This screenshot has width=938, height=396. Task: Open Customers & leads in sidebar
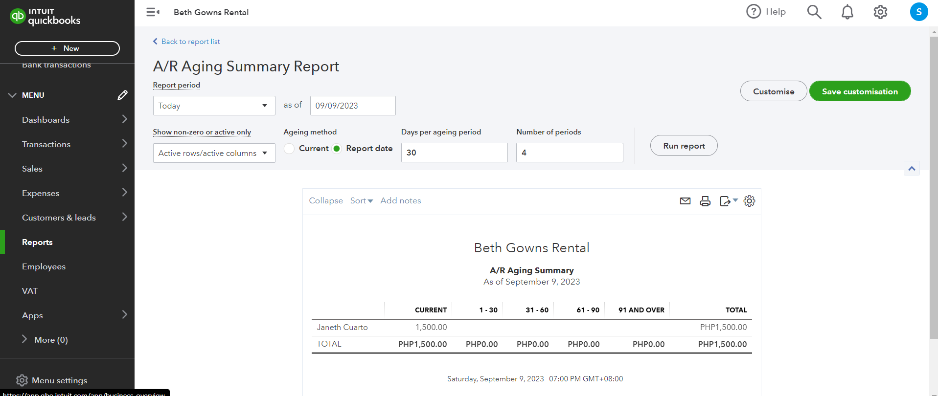59,218
